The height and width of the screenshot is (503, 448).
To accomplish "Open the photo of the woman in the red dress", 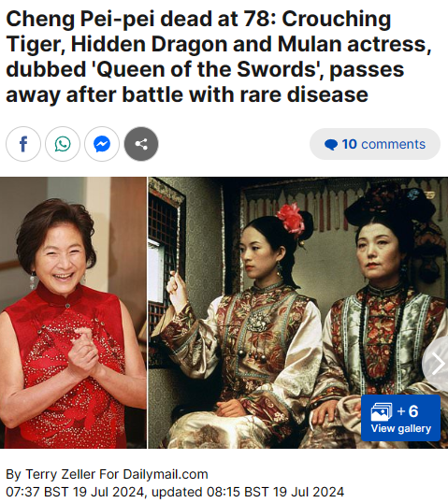I will [73, 312].
